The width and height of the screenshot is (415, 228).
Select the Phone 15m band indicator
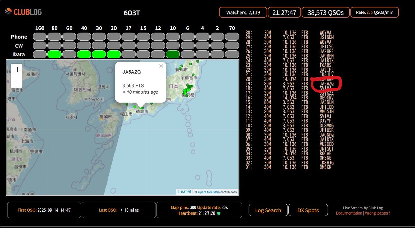click(144, 37)
